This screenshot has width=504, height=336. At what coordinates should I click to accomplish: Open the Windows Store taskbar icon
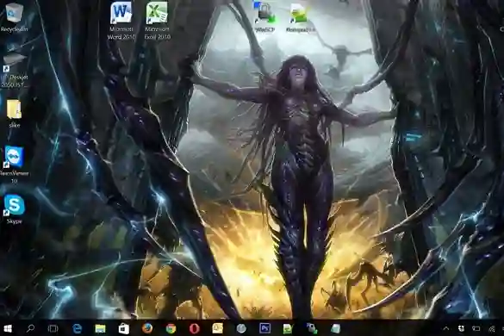(124, 328)
